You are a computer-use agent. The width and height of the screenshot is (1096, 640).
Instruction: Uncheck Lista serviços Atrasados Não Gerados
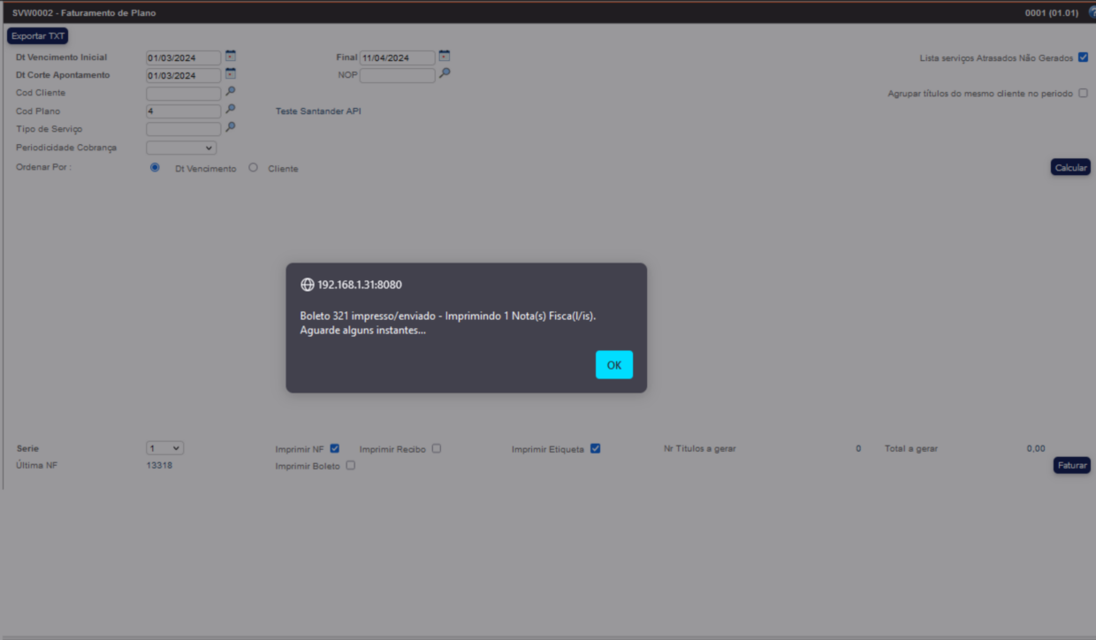pos(1083,57)
